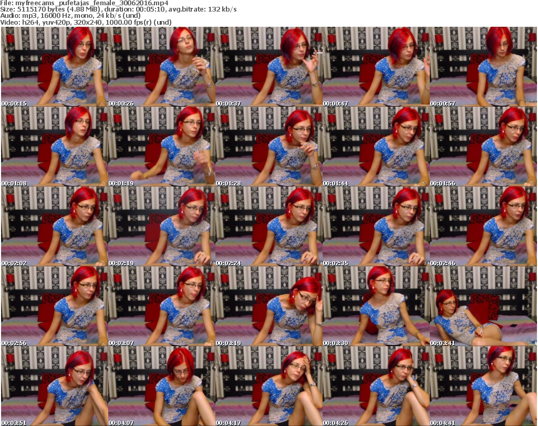
Task: Select the thumbnail frame stamped 00:00:47
Action: (376, 66)
